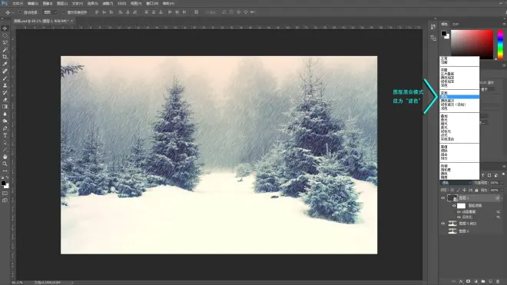Click the foreground color swatch in toolbox
This screenshot has height=285, width=507.
point(3,184)
